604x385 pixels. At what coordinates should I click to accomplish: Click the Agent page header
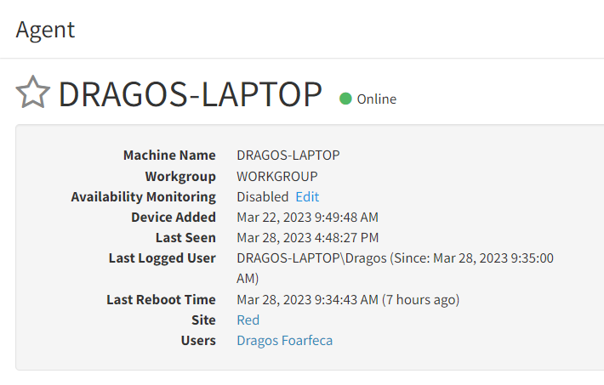pos(45,30)
